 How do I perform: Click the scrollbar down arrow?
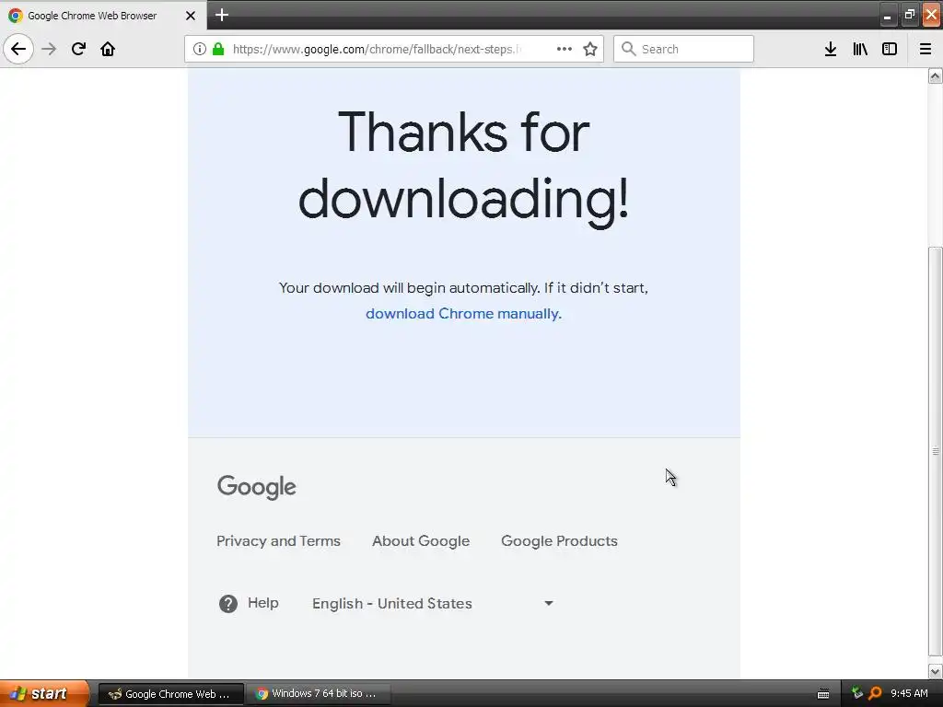point(936,671)
